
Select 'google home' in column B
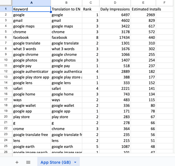66,94
